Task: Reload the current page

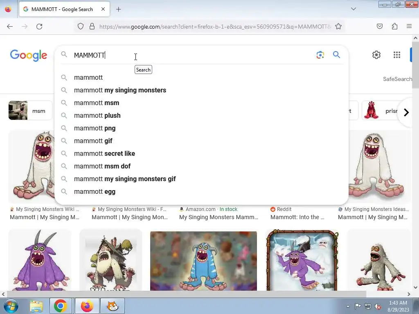Action: pyautogui.click(x=39, y=27)
